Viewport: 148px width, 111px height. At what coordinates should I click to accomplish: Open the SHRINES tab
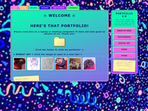[45, 8]
